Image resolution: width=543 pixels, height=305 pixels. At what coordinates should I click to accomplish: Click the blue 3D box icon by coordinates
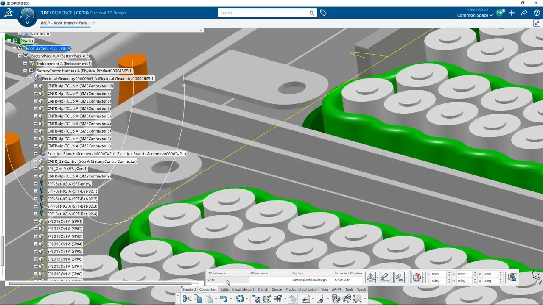(x=512, y=277)
